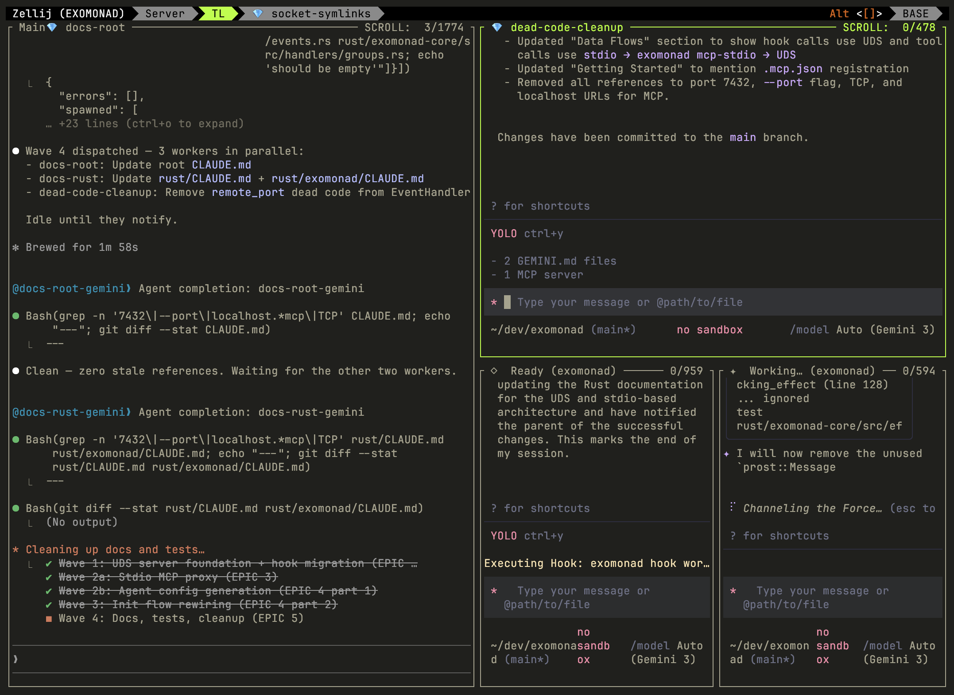Click the outlined diamond icon beside Ready (exomonad)
The width and height of the screenshot is (954, 695).
pyautogui.click(x=494, y=371)
